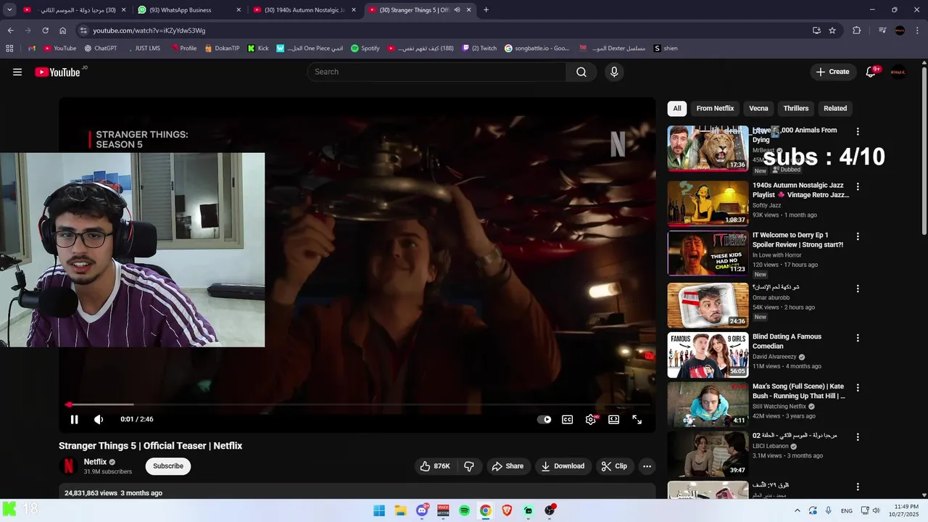Open the Spotify bookmark
928x522 pixels.
click(365, 49)
